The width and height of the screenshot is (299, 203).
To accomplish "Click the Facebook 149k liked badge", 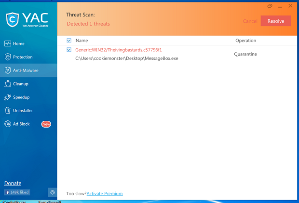I will (x=17, y=192).
